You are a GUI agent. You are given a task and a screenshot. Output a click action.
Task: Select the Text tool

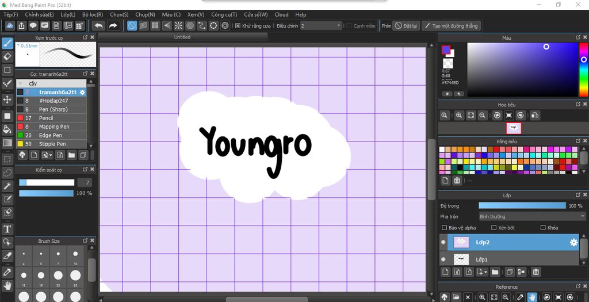coord(7,229)
